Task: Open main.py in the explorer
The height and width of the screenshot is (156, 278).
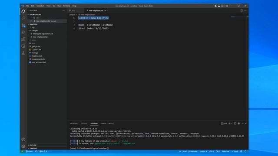Action: point(35,53)
